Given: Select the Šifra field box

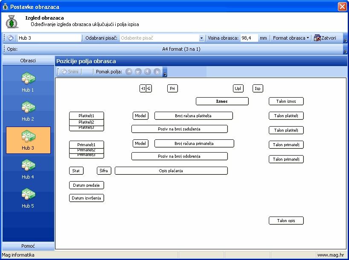Looking at the screenshot, I should [104, 171].
